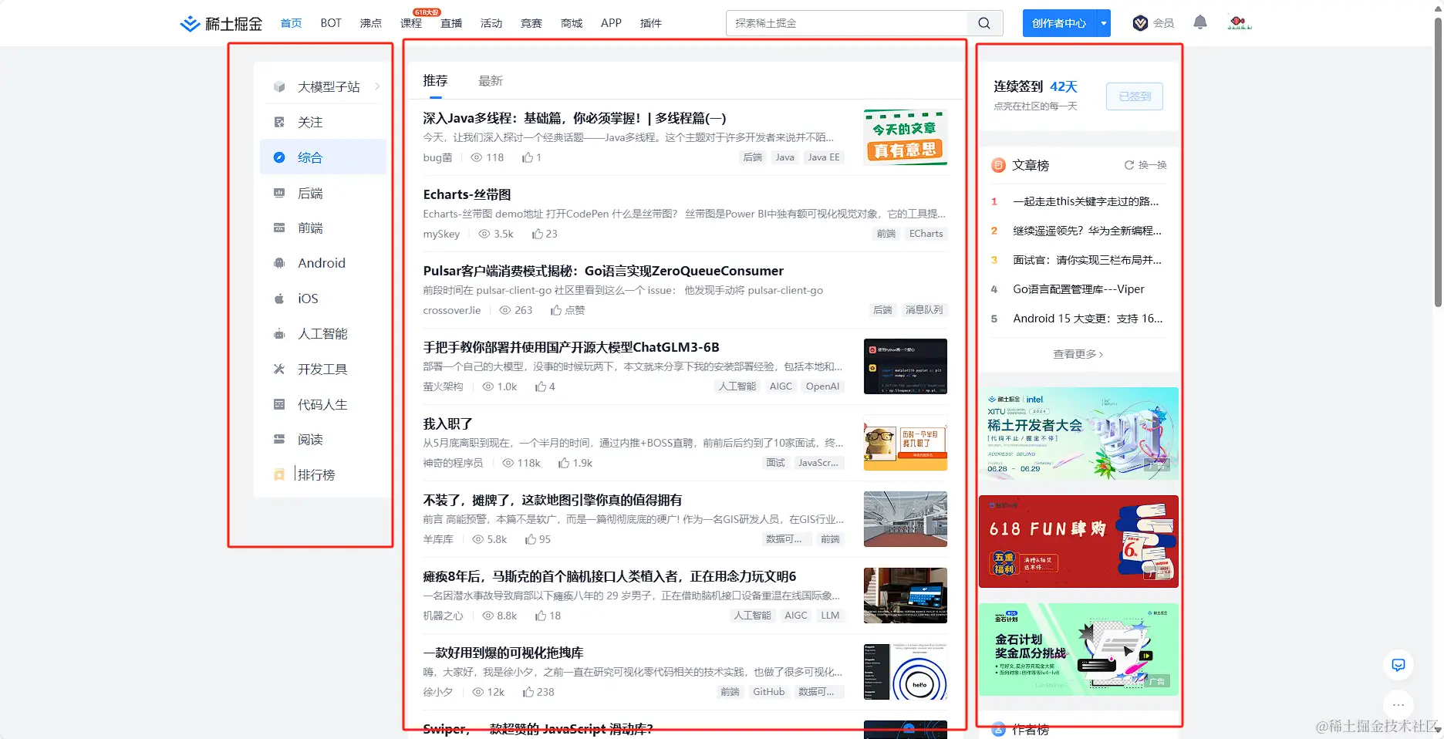Click the 换一换 refresh icon
The width and height of the screenshot is (1444, 739).
coord(1129,165)
